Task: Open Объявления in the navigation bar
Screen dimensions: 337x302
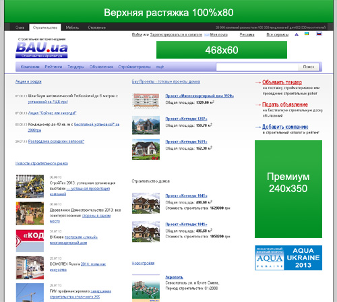Action: (101, 67)
